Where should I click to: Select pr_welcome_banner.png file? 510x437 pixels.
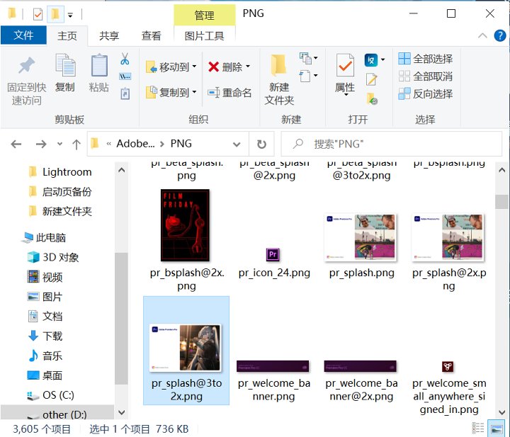pyautogui.click(x=274, y=380)
